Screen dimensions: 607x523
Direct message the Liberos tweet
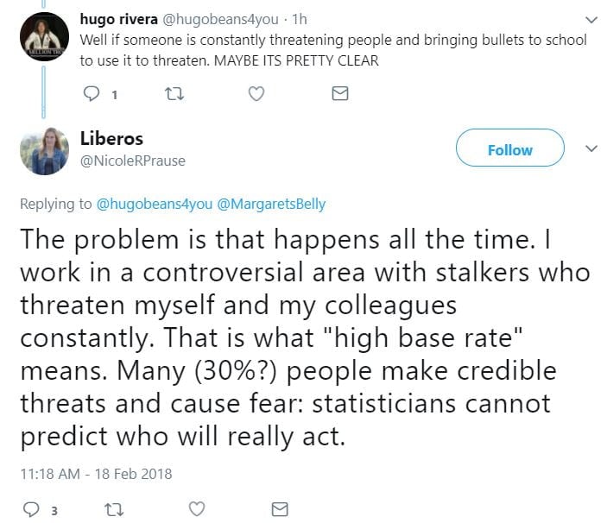coord(281,509)
